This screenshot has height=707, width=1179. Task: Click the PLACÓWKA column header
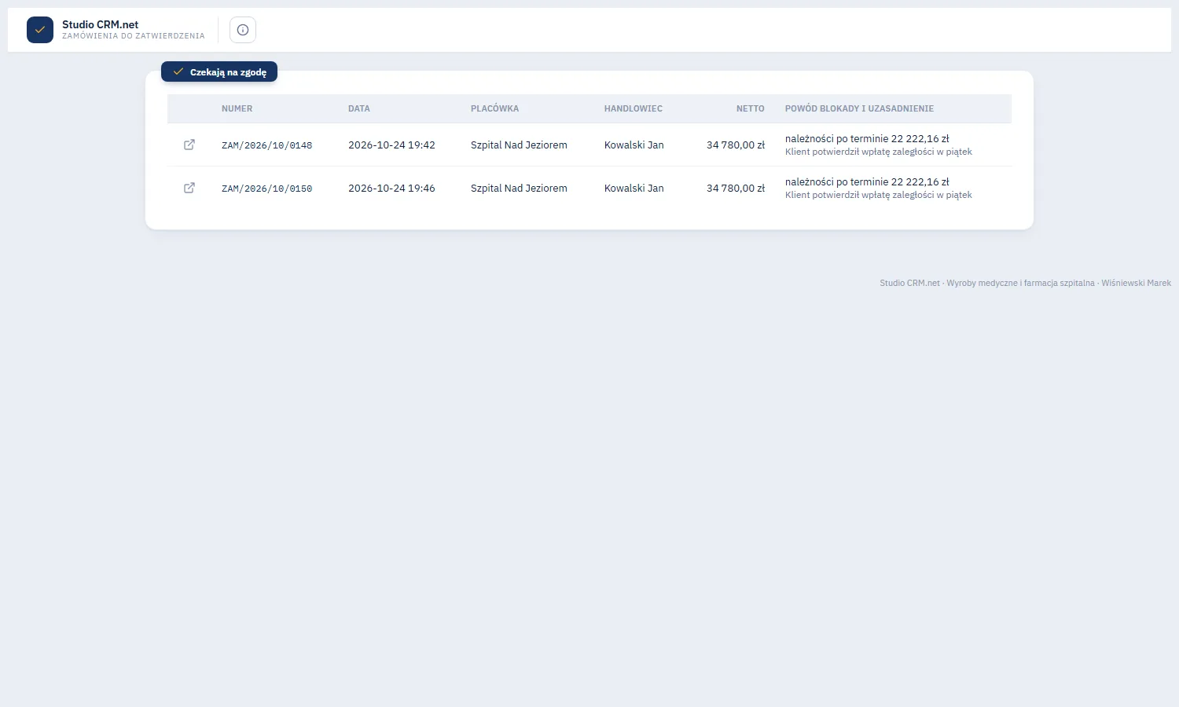(495, 108)
